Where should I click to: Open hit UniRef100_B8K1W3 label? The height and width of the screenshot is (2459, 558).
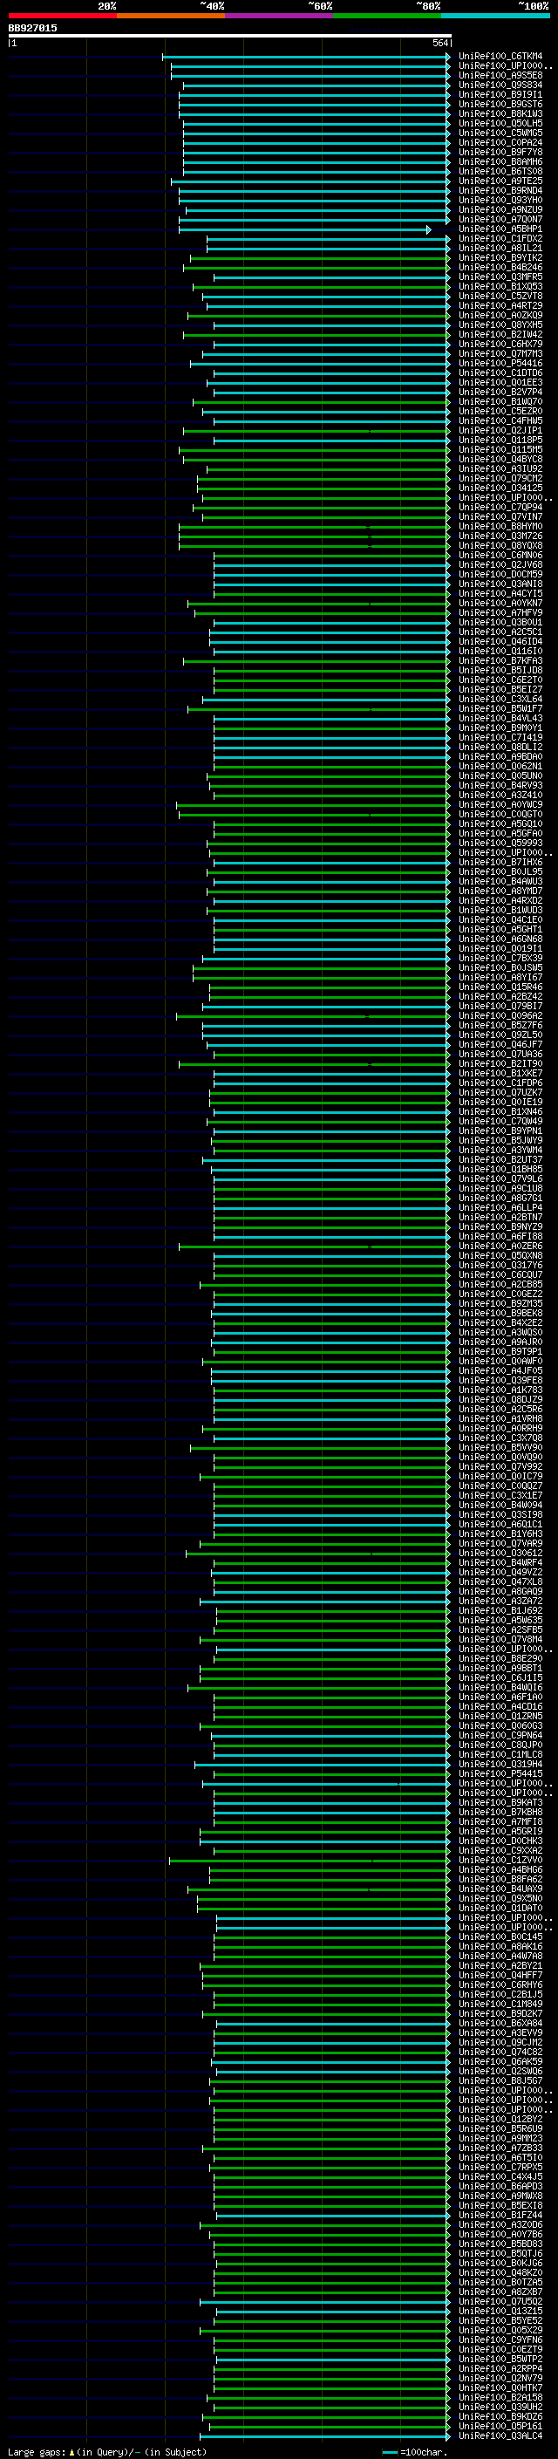500,113
